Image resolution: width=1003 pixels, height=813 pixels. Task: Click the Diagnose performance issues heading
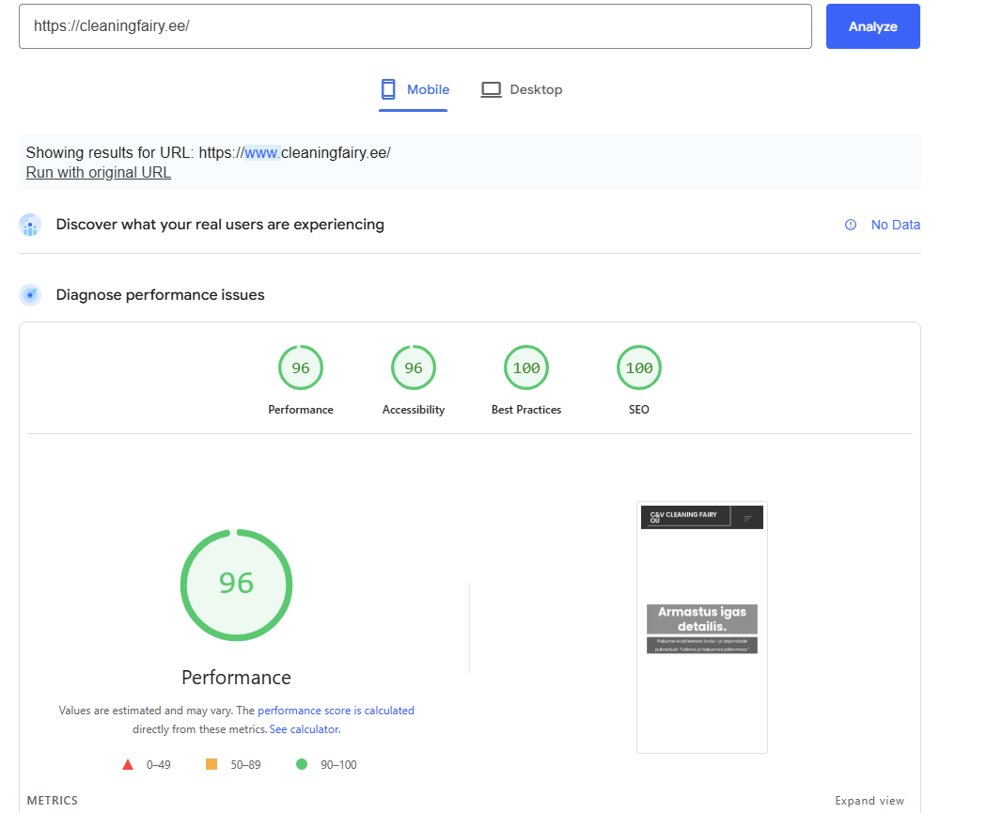tap(160, 295)
